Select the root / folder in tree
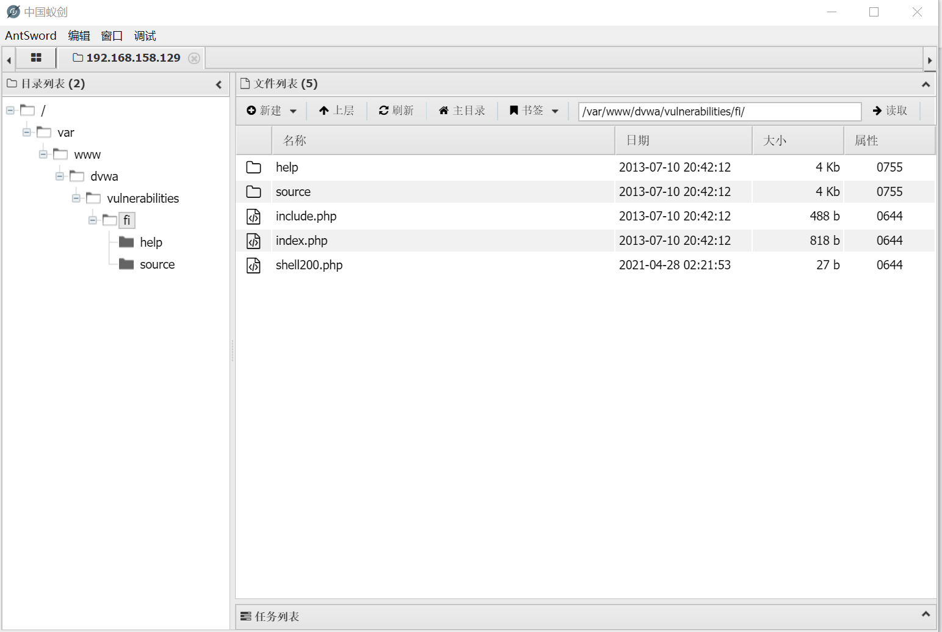This screenshot has height=632, width=942. 43,111
